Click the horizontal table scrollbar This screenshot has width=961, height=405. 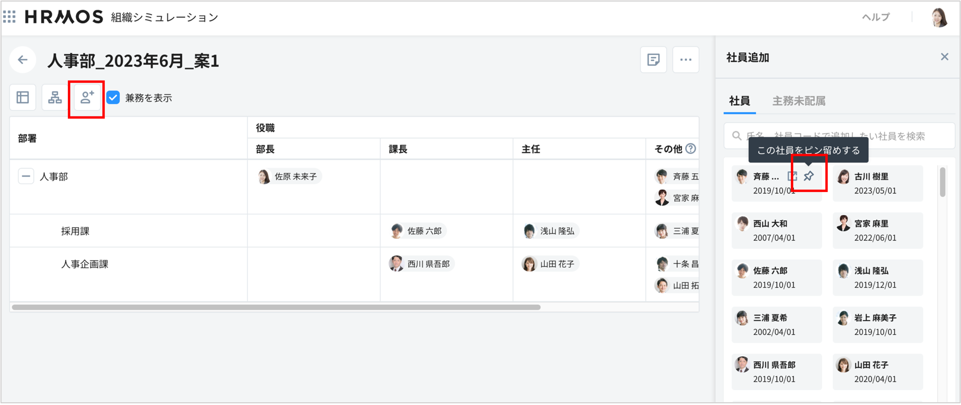276,307
